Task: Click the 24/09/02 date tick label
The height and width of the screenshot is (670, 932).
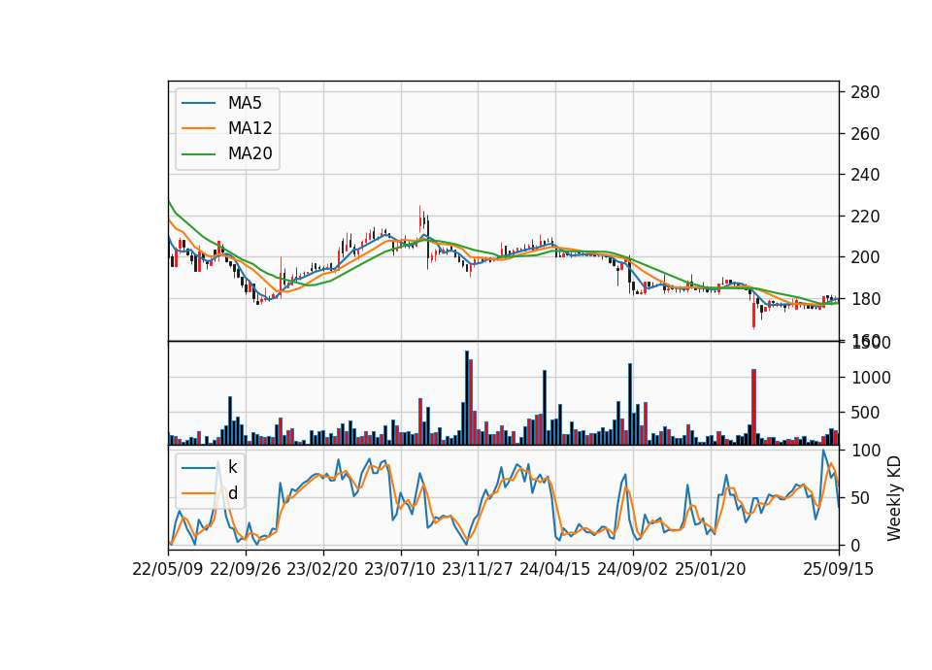Action: pos(632,569)
